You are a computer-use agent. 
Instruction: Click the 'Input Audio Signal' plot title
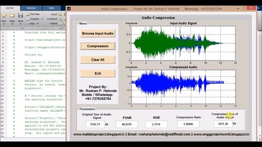point(183,23)
